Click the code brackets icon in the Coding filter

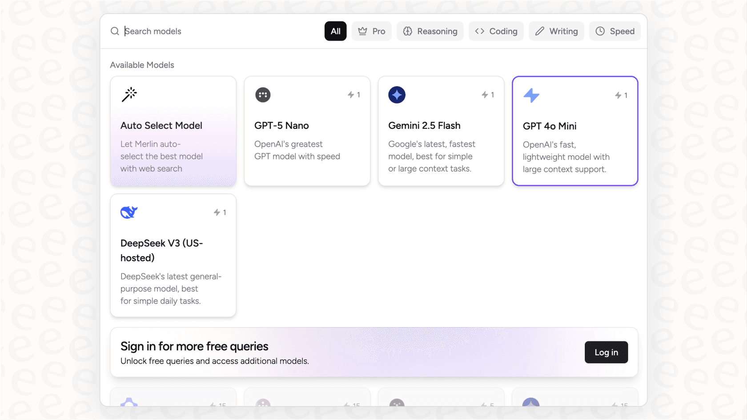coord(480,31)
